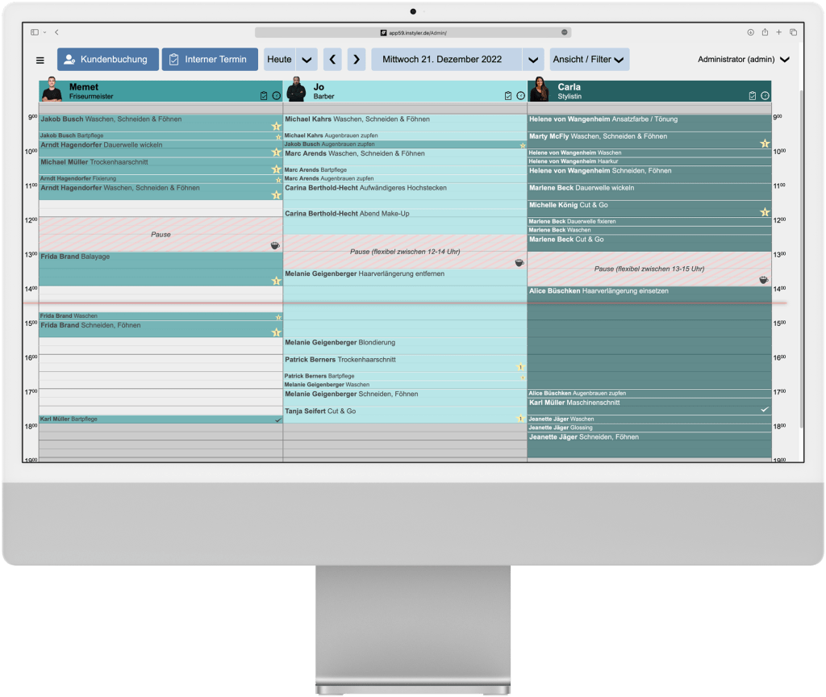Open Helene von Wangenheim Ansatzfarbe / Tönung appointment

coord(649,123)
